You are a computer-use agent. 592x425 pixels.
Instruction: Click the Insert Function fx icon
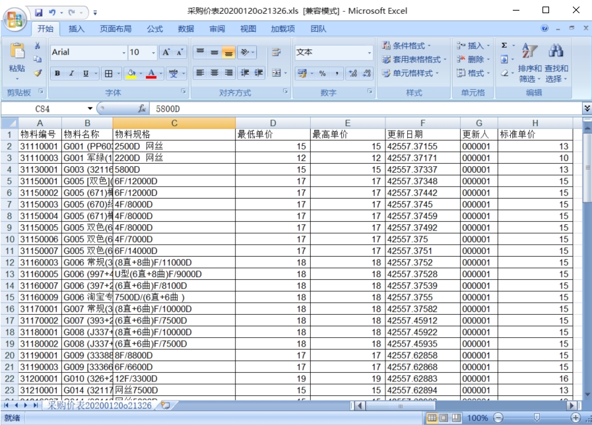tap(141, 108)
